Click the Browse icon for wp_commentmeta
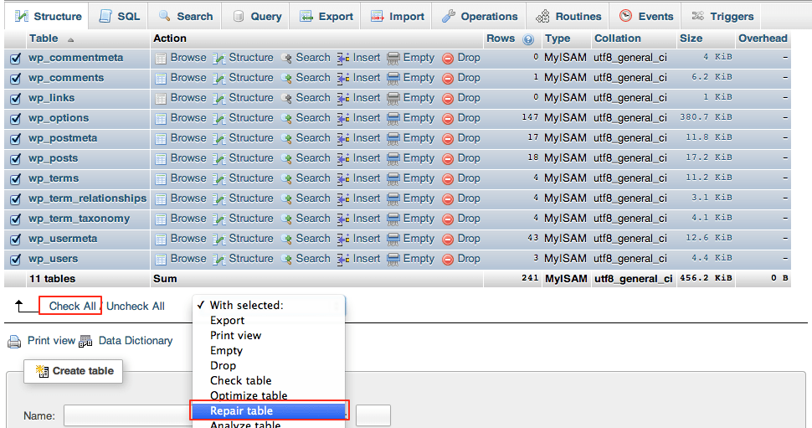 point(161,59)
